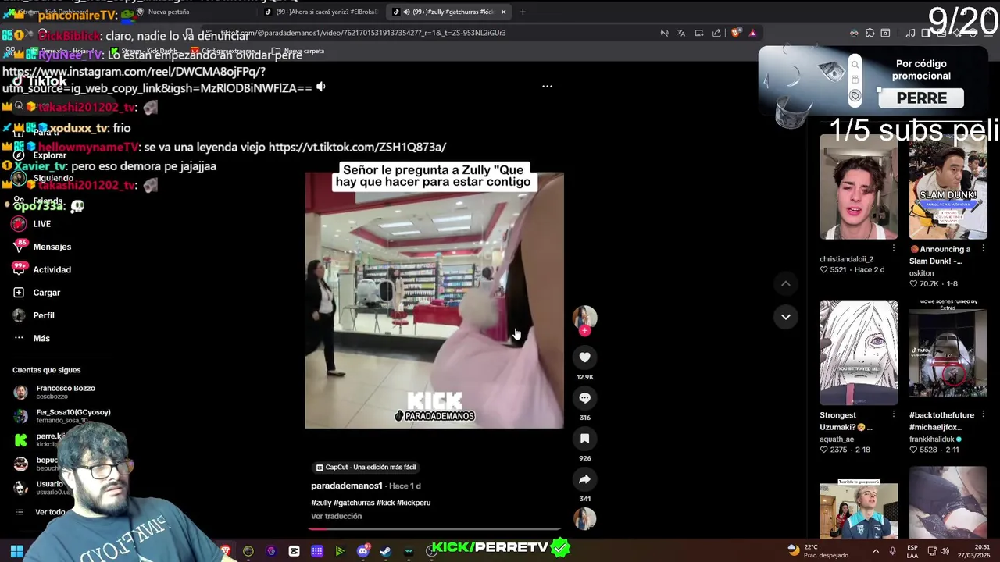Follow creator via red plus badge
The width and height of the screenshot is (1000, 562).
(x=584, y=331)
